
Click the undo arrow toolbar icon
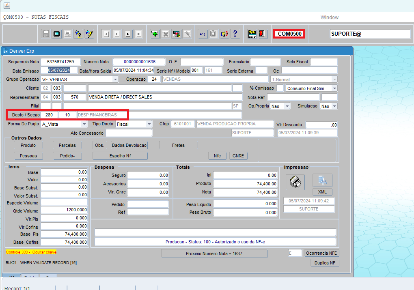203,34
